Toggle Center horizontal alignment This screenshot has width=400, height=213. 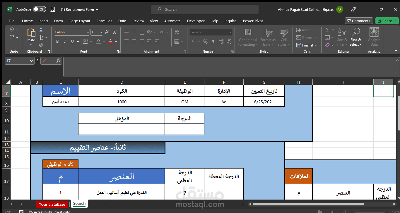[x=134, y=42]
